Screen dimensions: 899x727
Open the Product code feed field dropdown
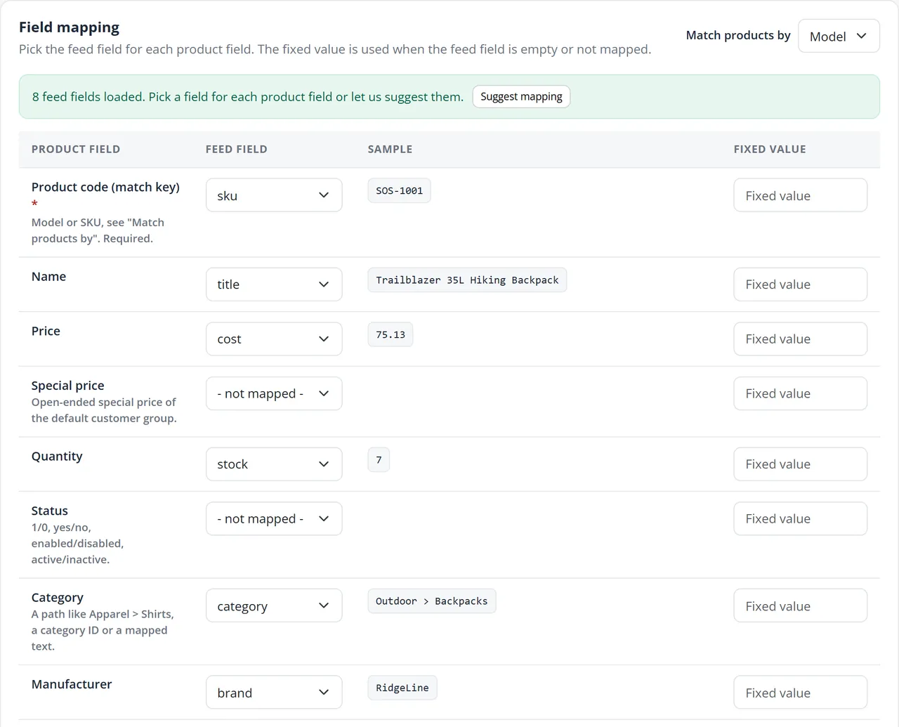click(274, 195)
